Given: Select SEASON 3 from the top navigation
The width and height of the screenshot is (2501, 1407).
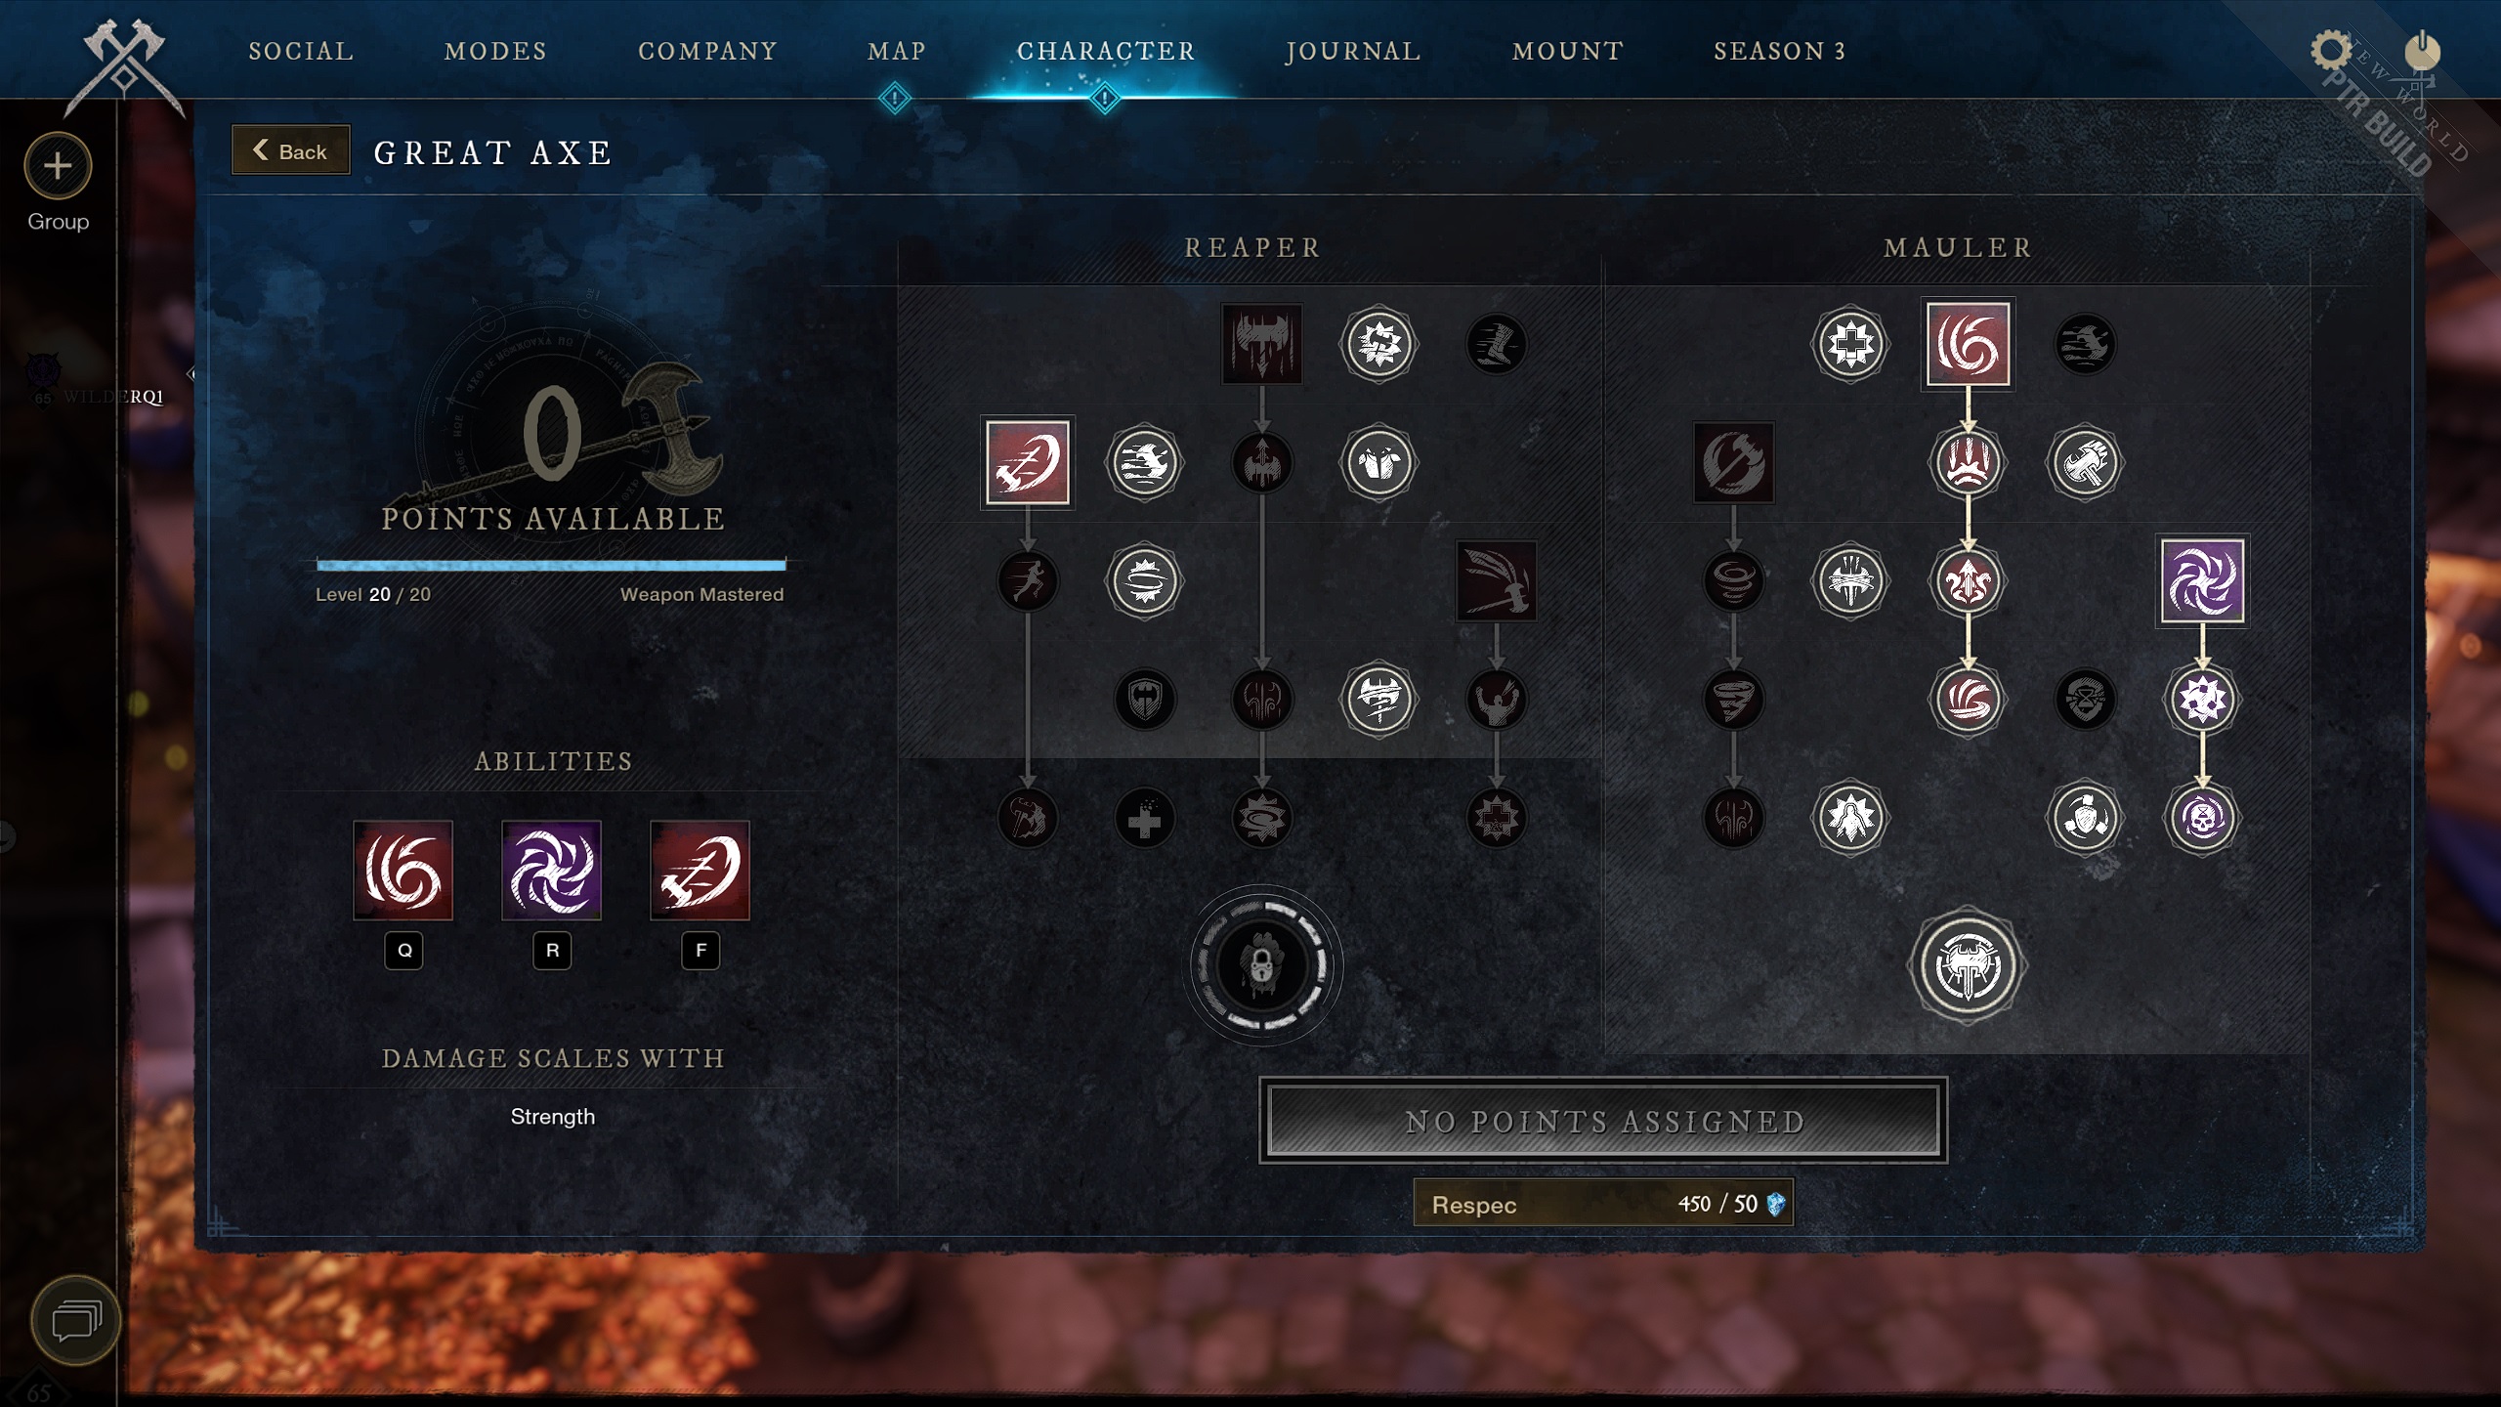Looking at the screenshot, I should [x=1780, y=50].
